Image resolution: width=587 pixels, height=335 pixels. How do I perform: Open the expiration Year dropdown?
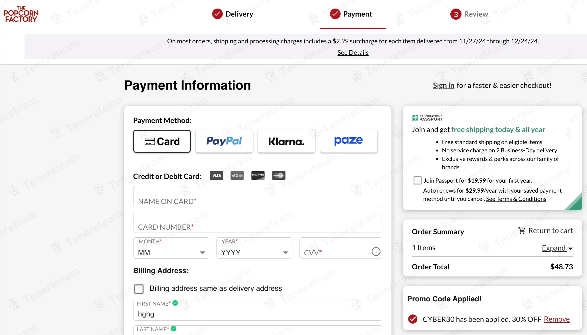(x=254, y=248)
